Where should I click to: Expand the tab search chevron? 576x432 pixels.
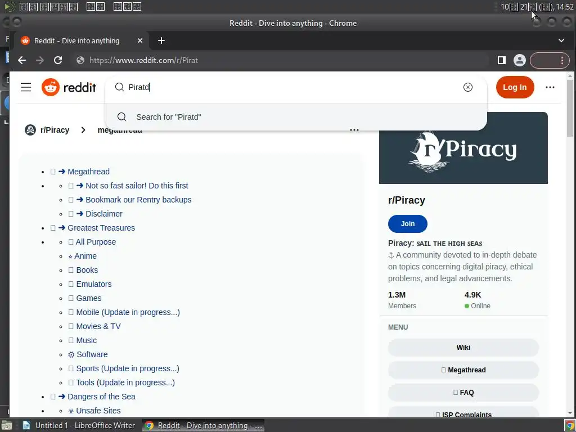pyautogui.click(x=561, y=40)
